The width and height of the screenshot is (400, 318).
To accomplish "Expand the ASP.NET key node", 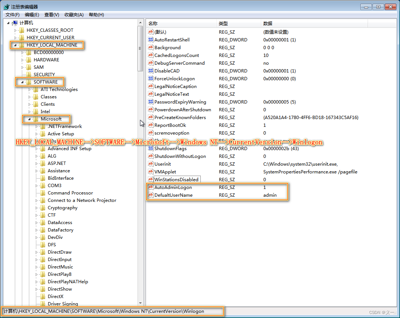I will tap(36, 163).
